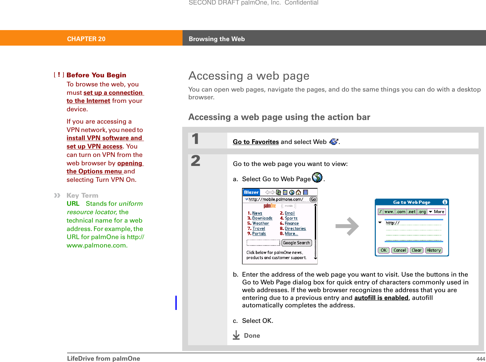Screen dimensions: 486x362
Task: Click the page number 444
Action: [481, 359]
